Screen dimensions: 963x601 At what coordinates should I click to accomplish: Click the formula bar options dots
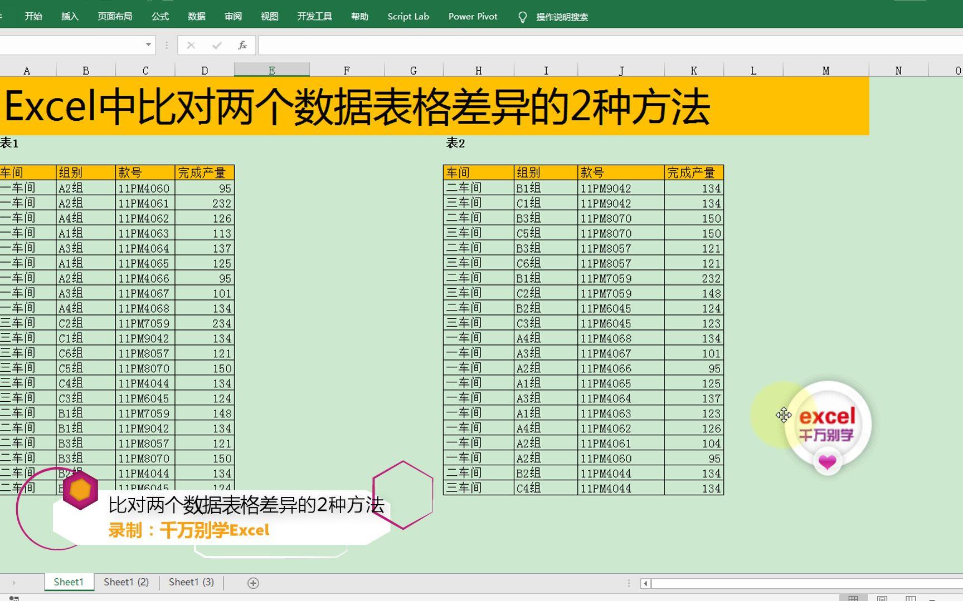(x=166, y=45)
